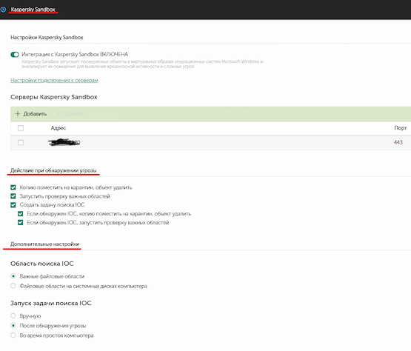
Task: Uncheck 'Копию поместить на карантин, объект удалить'
Action: pyautogui.click(x=13, y=187)
